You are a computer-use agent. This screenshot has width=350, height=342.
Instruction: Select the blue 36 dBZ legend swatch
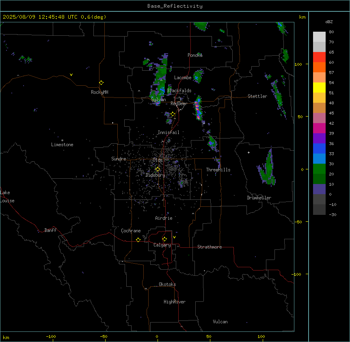click(x=319, y=148)
